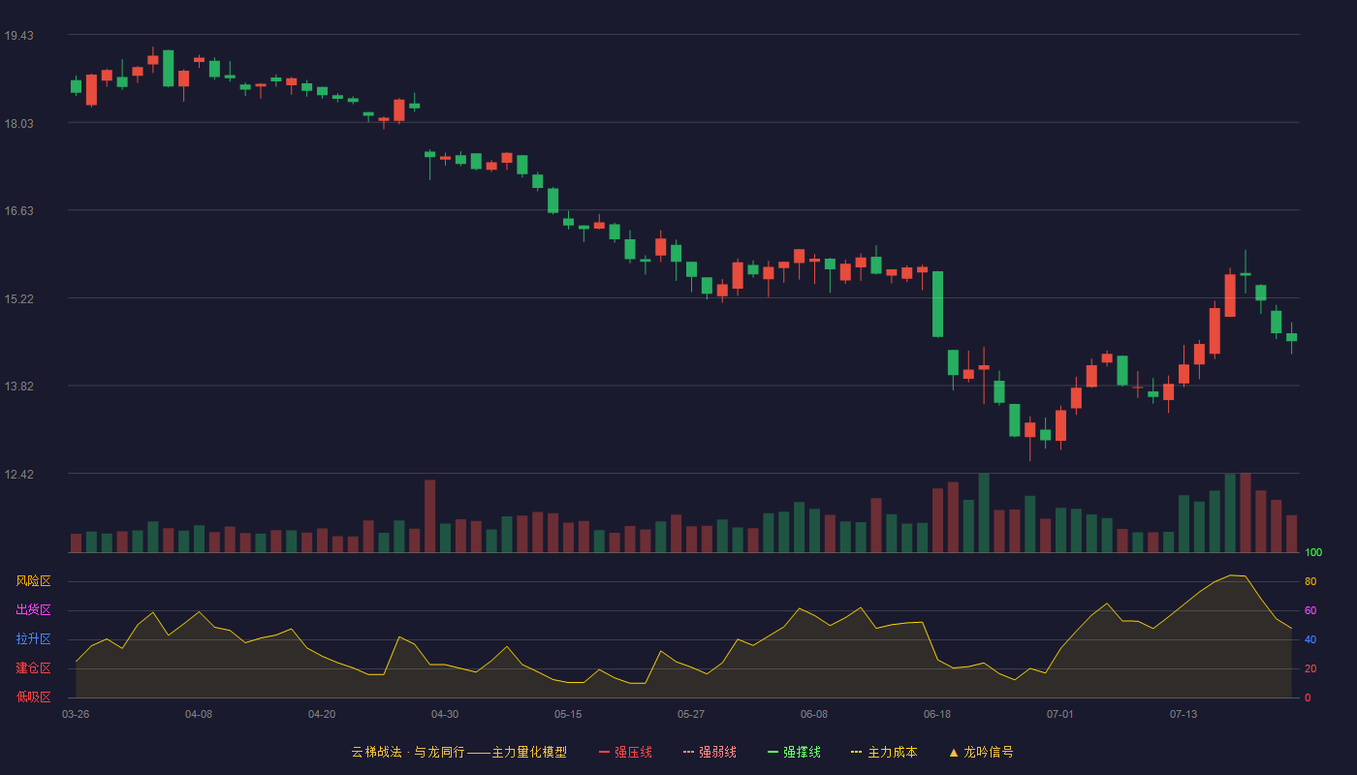
Task: Select the 低吸区 zone label
Action: point(33,697)
